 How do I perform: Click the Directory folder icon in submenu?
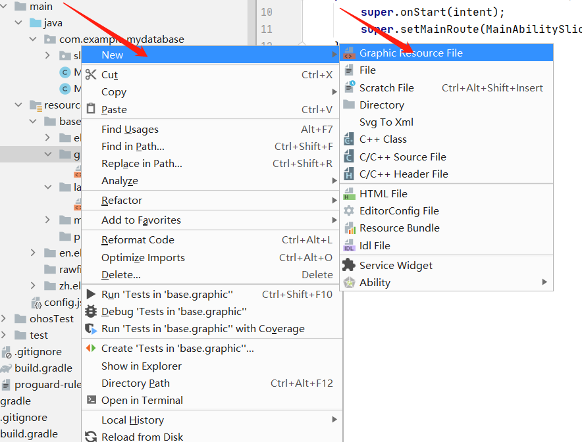pos(349,105)
